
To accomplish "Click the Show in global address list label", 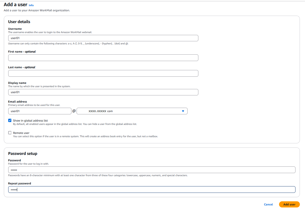I will [x=30, y=121].
